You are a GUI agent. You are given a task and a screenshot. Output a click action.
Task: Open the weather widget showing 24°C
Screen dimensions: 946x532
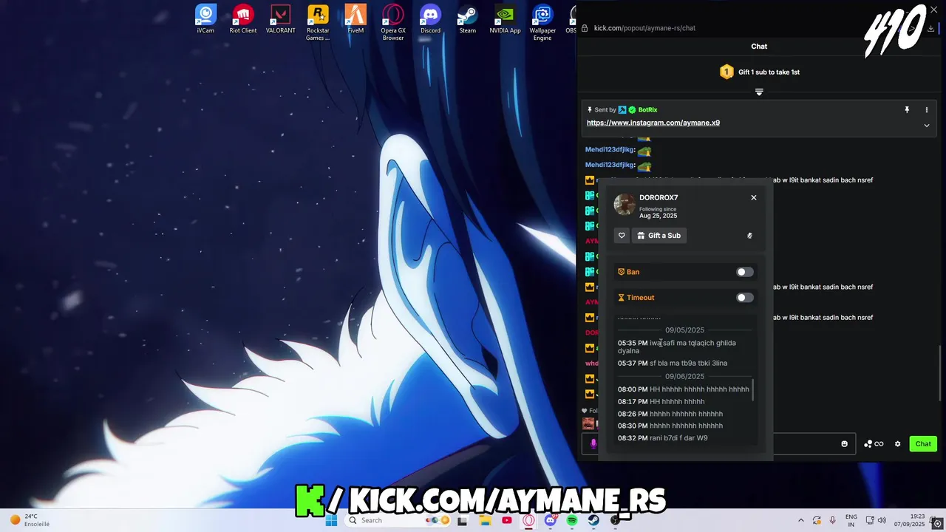coord(30,520)
